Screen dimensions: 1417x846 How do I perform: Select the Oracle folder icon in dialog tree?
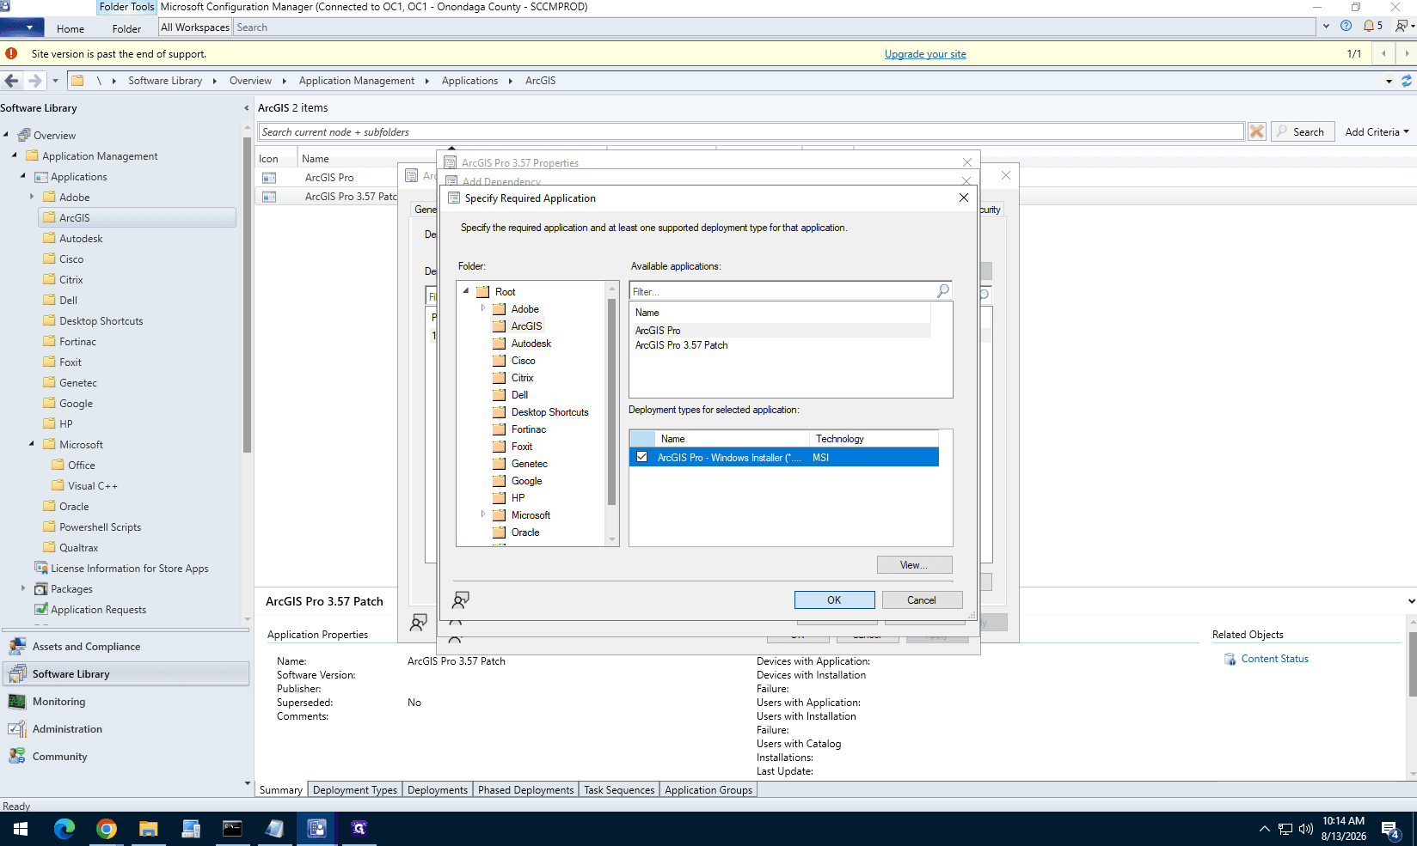click(499, 533)
